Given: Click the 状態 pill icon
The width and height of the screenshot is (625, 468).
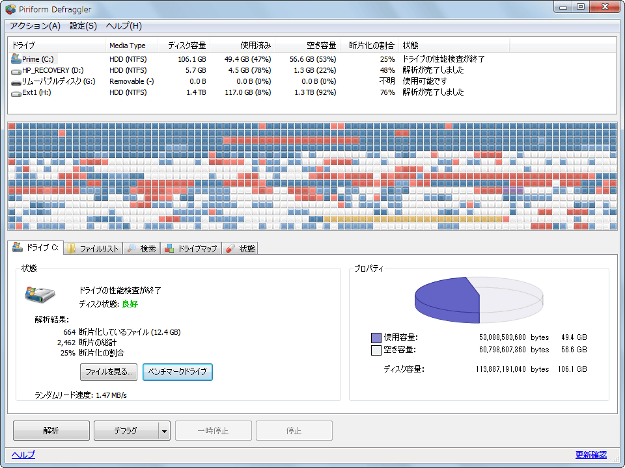Looking at the screenshot, I should pyautogui.click(x=230, y=249).
